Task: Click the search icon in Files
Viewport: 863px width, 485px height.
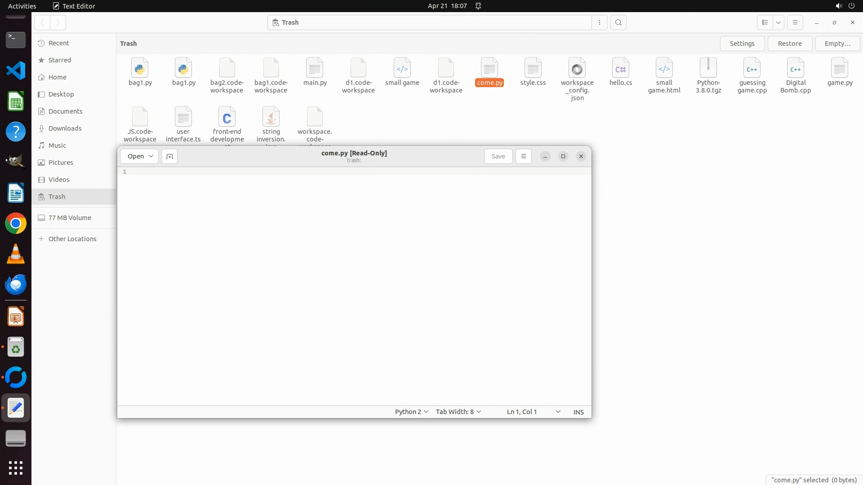Action: click(x=618, y=22)
